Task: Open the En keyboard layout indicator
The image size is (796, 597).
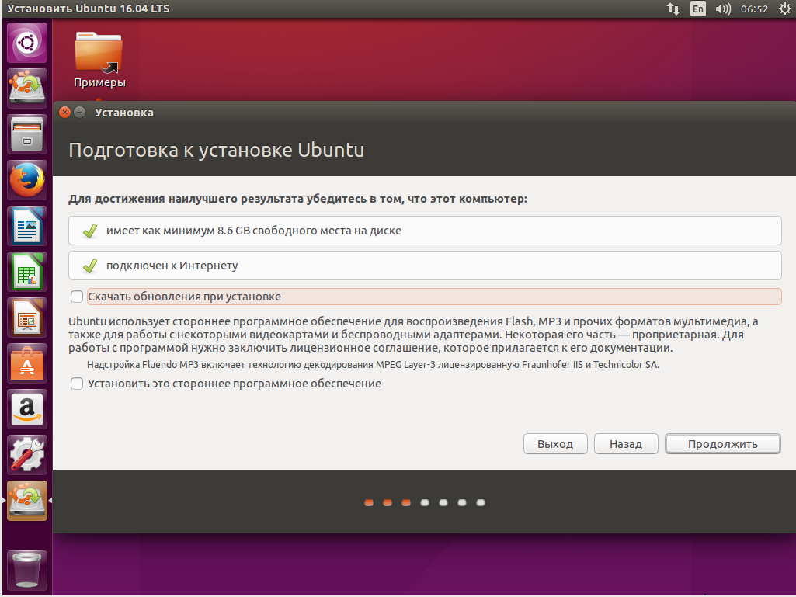Action: coord(698,9)
